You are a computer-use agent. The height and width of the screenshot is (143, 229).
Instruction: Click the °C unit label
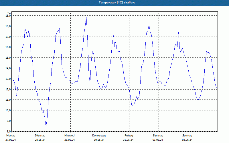coord(9,13)
